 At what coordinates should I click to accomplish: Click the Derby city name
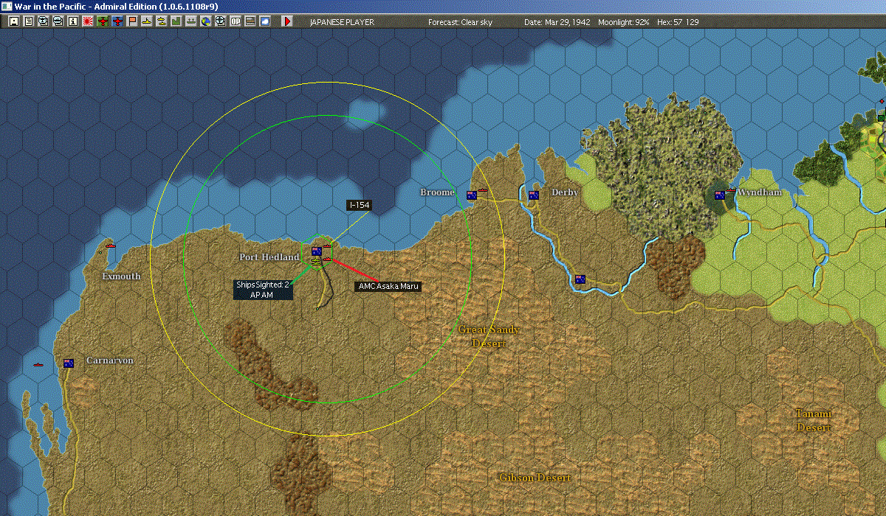(x=565, y=192)
